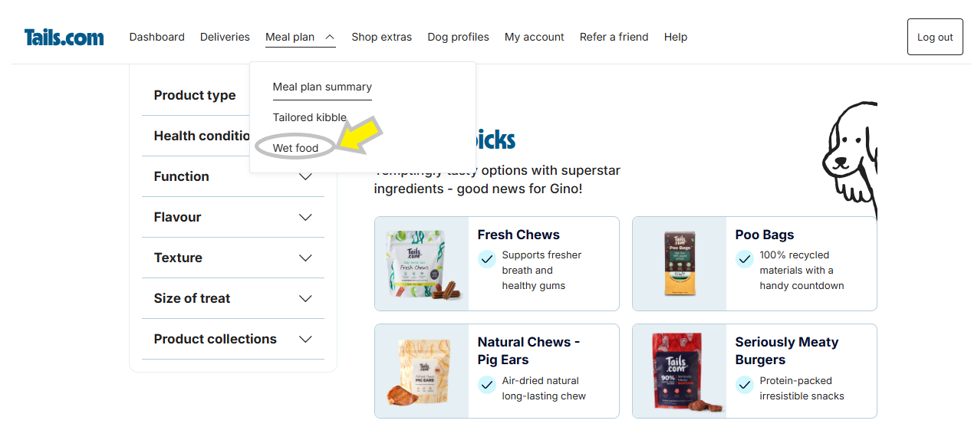Expand the Texture filter
Screen dimensions: 971x437
(305, 258)
